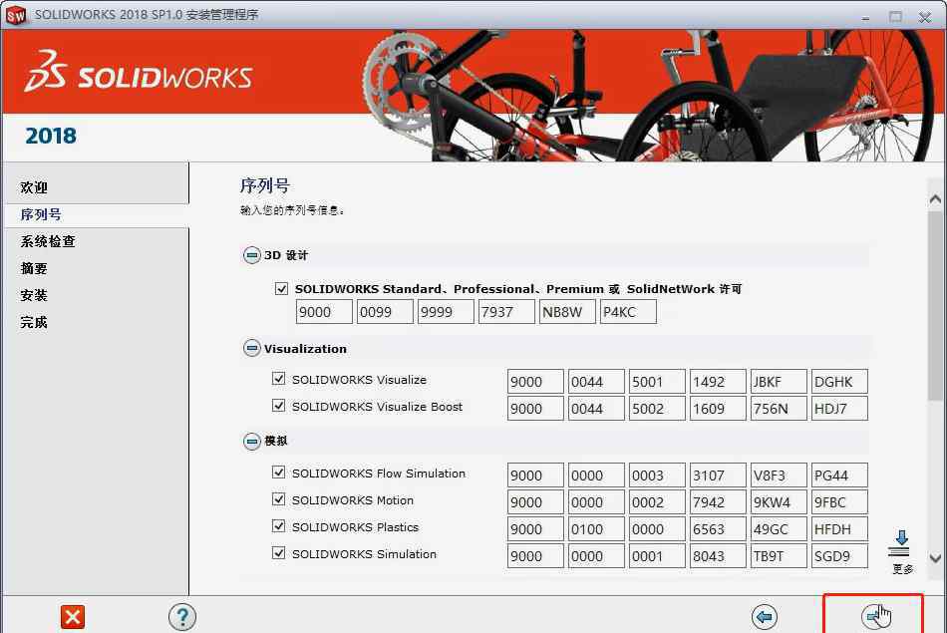
Task: Click the scrollbar down arrow
Action: [935, 558]
